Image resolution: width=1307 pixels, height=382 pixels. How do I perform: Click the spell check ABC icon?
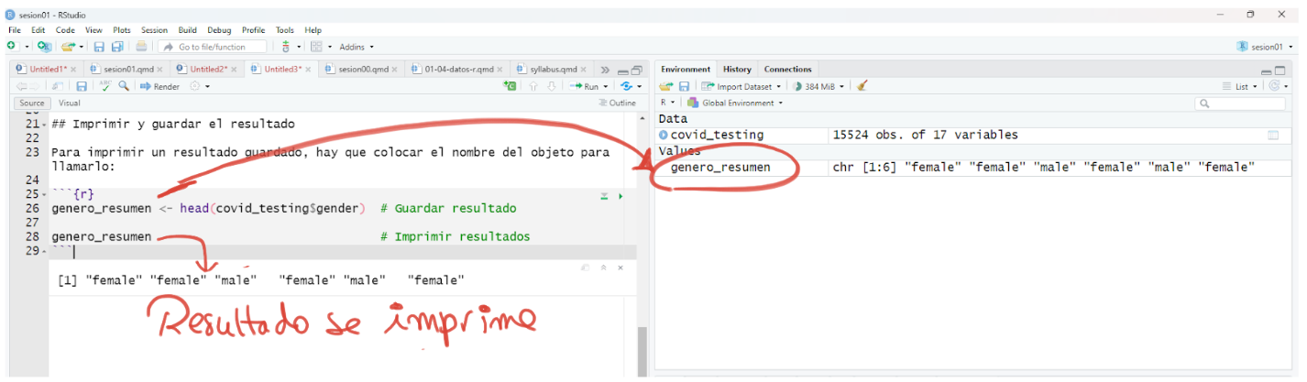(104, 86)
